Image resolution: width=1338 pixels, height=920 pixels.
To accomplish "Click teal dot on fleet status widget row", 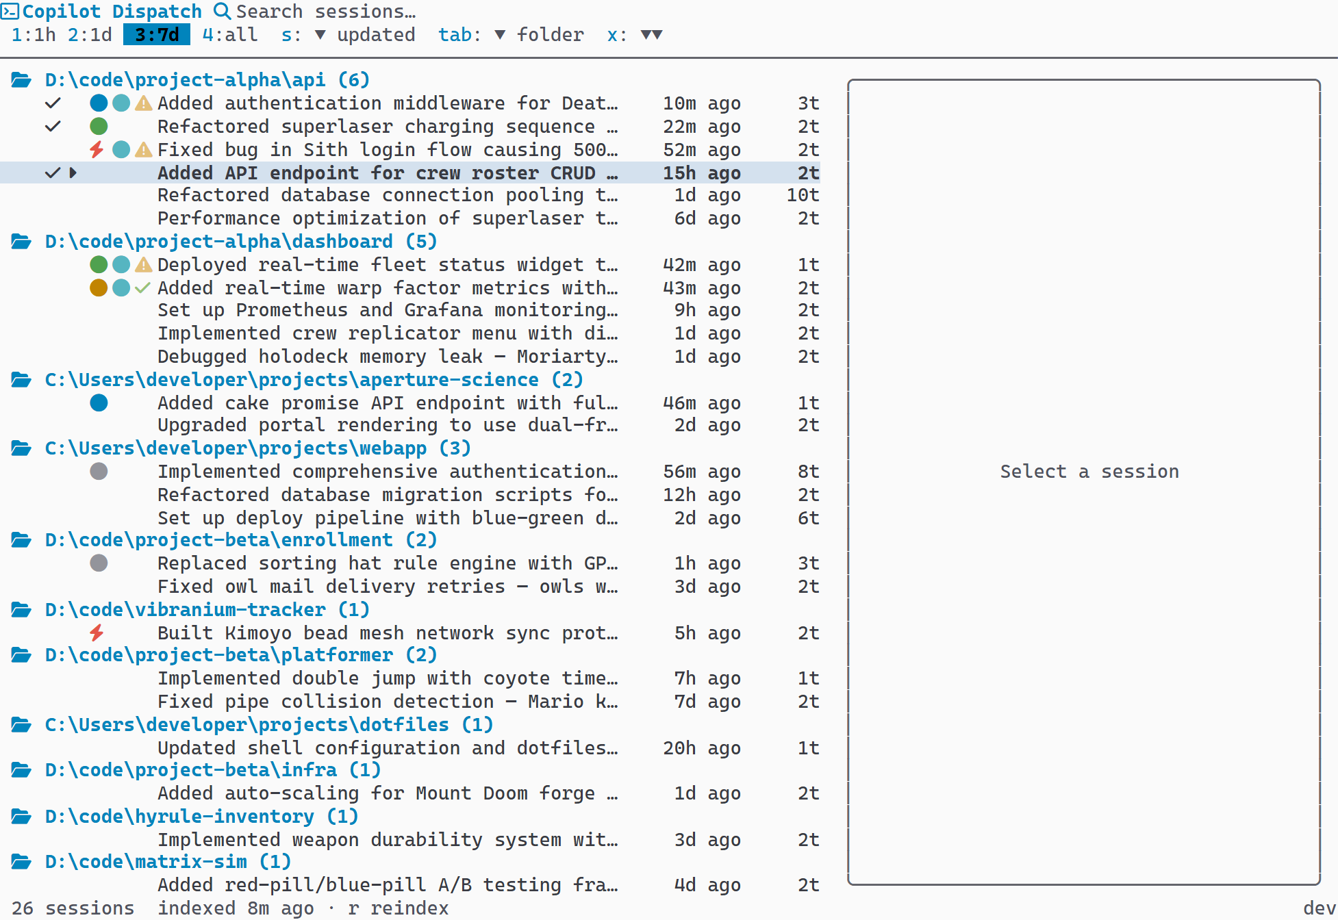I will [121, 265].
